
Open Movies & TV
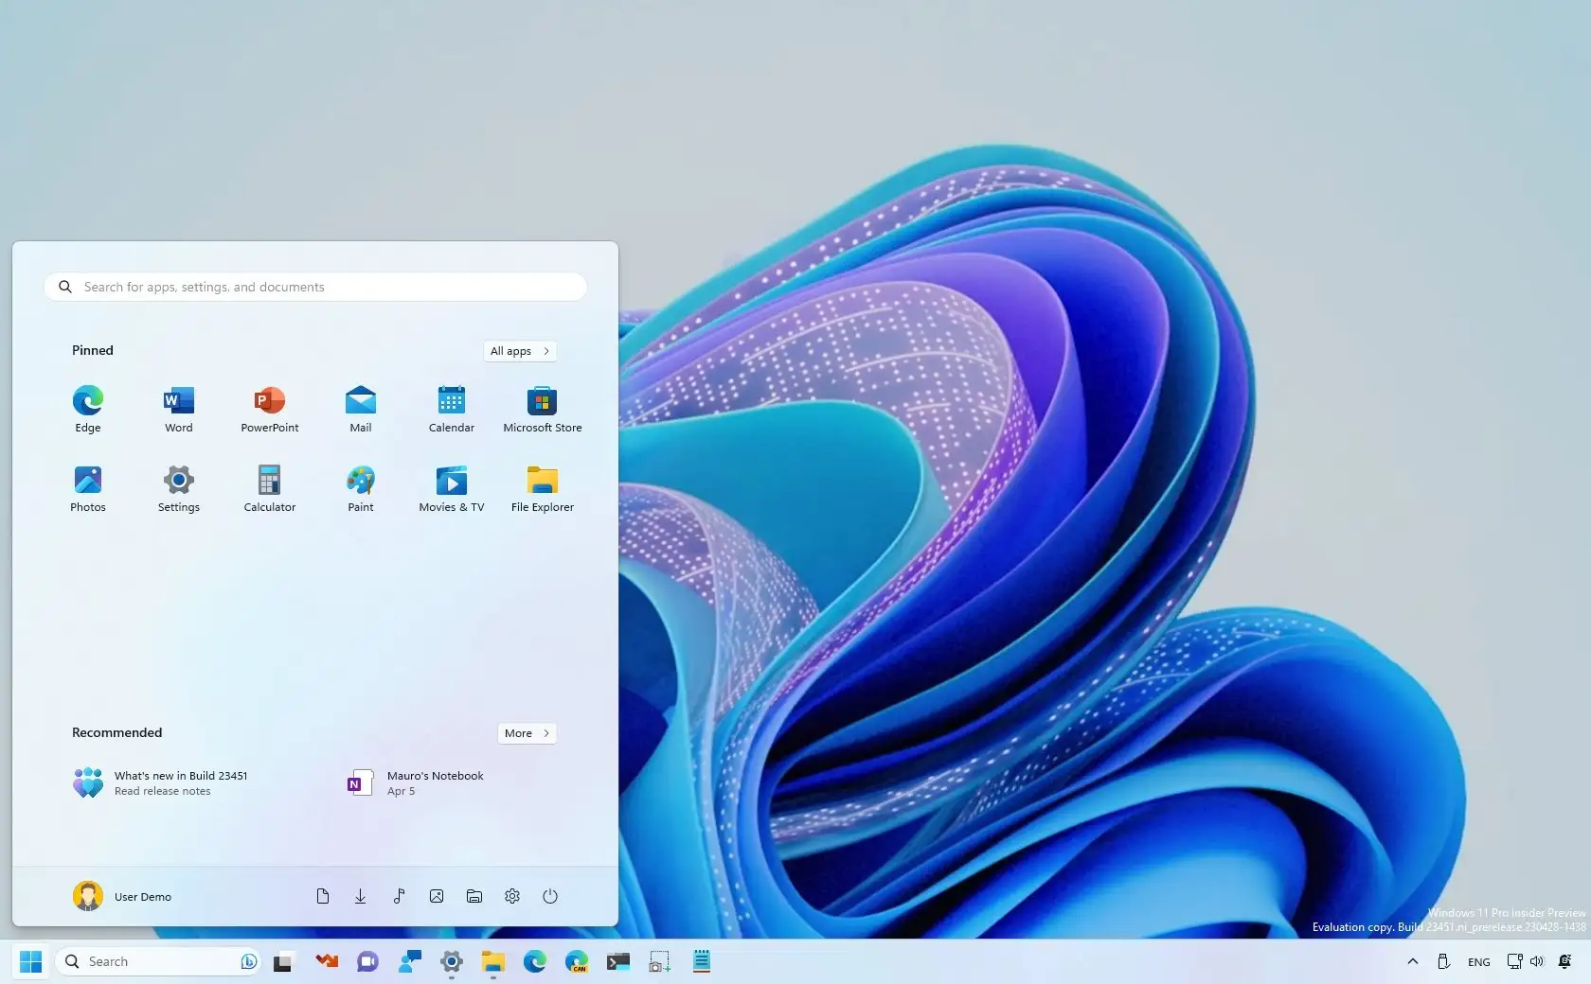point(452,488)
